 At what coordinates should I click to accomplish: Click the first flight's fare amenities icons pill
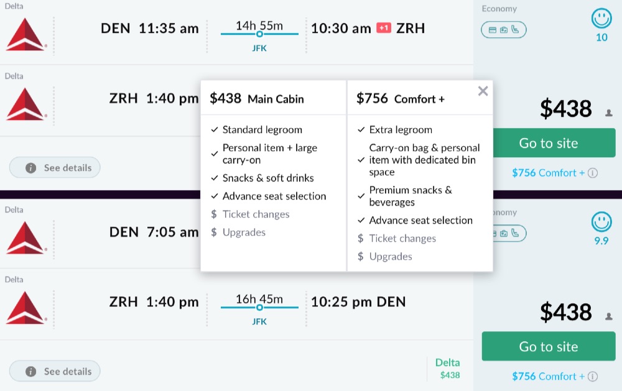(503, 29)
